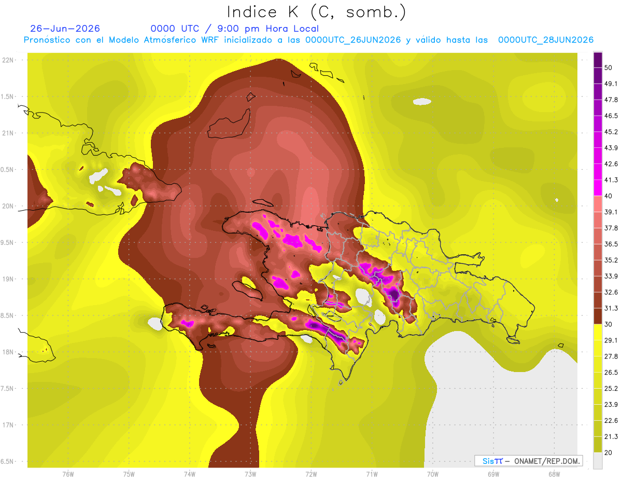622x481 pixels.
Task: Click the '21N' latitude axis label
Action: click(x=8, y=133)
